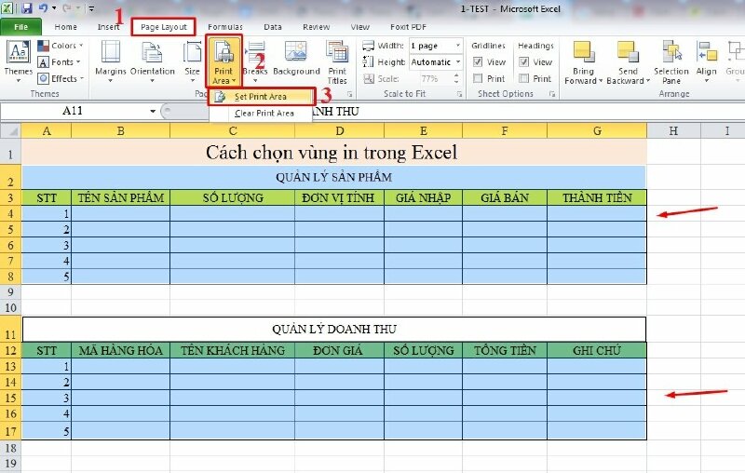Screen dimensions: 745x473
Task: Open theme Effects options
Action: click(x=61, y=78)
